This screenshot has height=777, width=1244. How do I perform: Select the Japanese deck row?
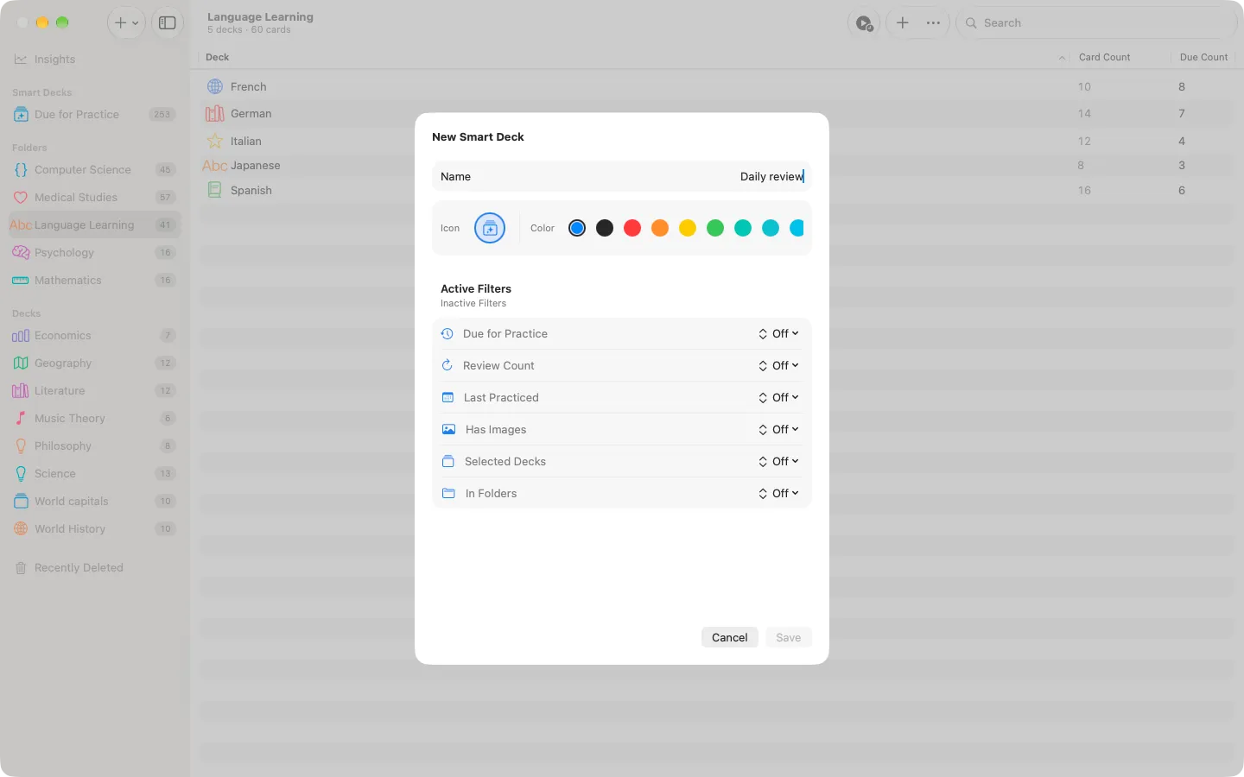point(717,166)
